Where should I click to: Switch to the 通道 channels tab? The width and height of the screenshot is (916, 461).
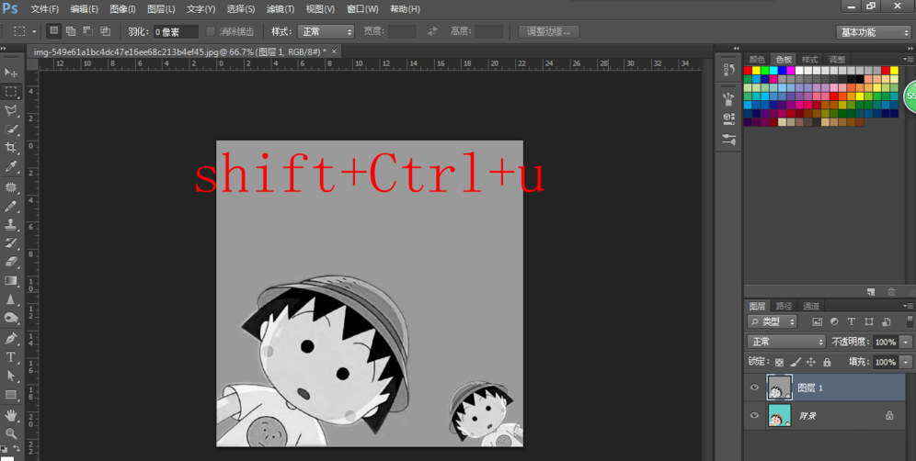pyautogui.click(x=811, y=306)
